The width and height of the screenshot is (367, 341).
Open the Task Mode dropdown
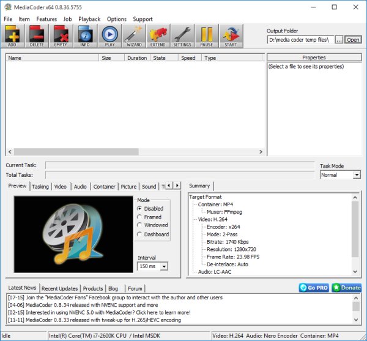(340, 175)
